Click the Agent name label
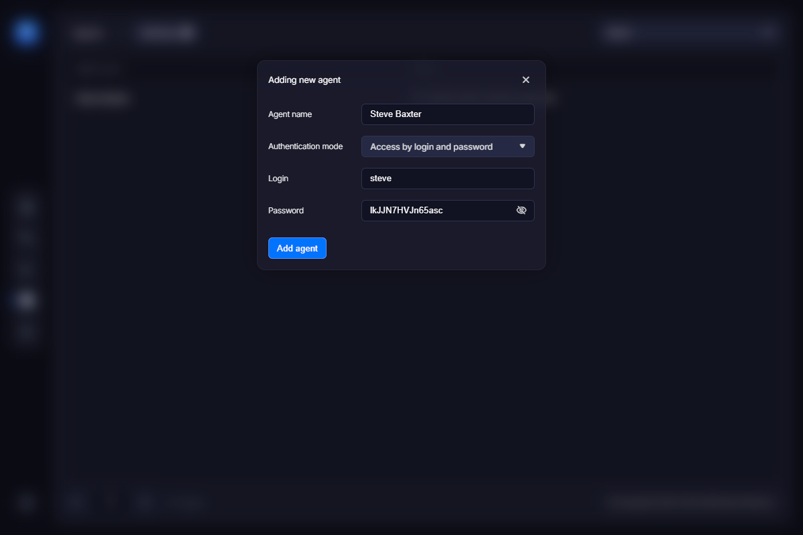The width and height of the screenshot is (803, 535). [x=290, y=114]
